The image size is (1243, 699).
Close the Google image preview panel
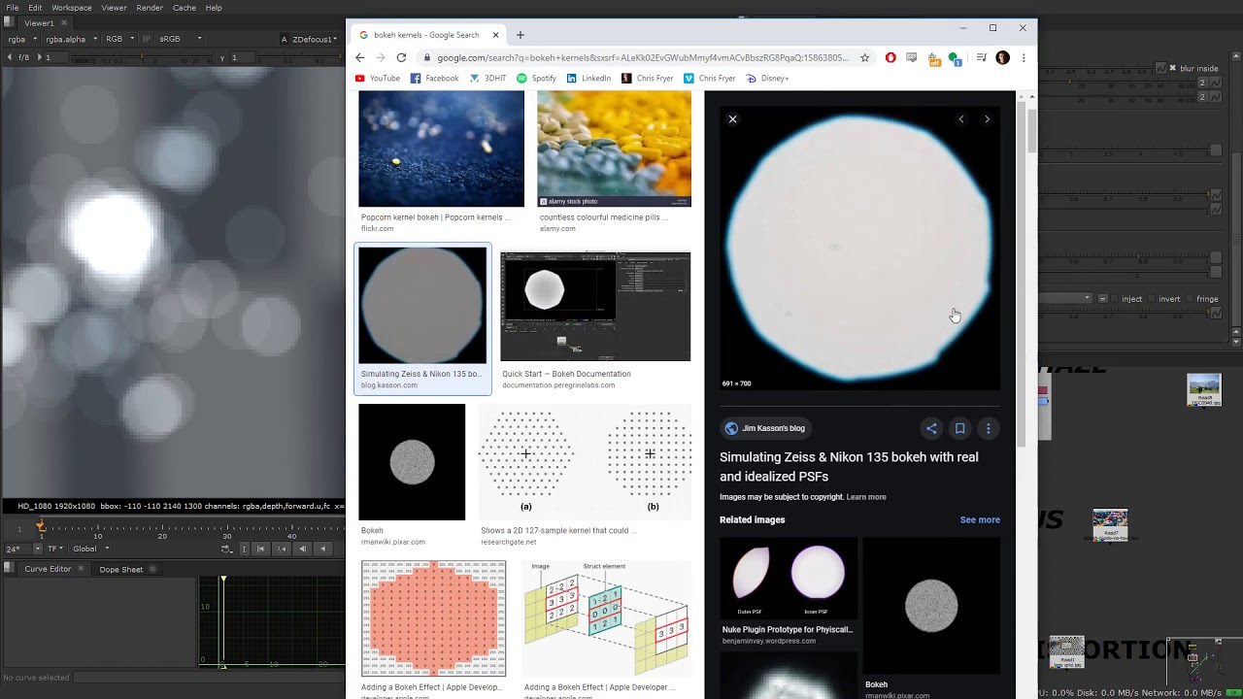coord(732,119)
